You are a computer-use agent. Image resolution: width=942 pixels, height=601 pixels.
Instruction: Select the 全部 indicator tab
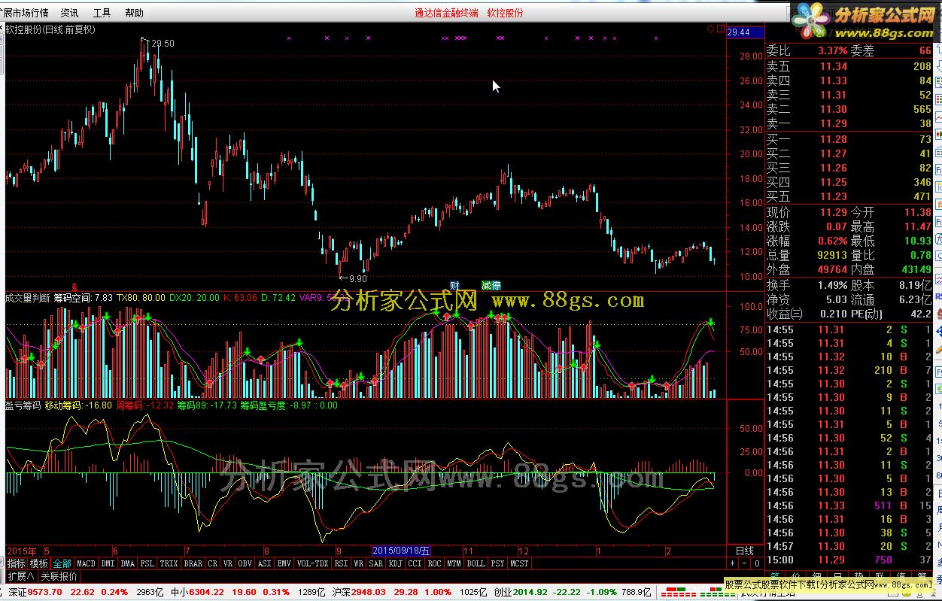click(x=62, y=563)
